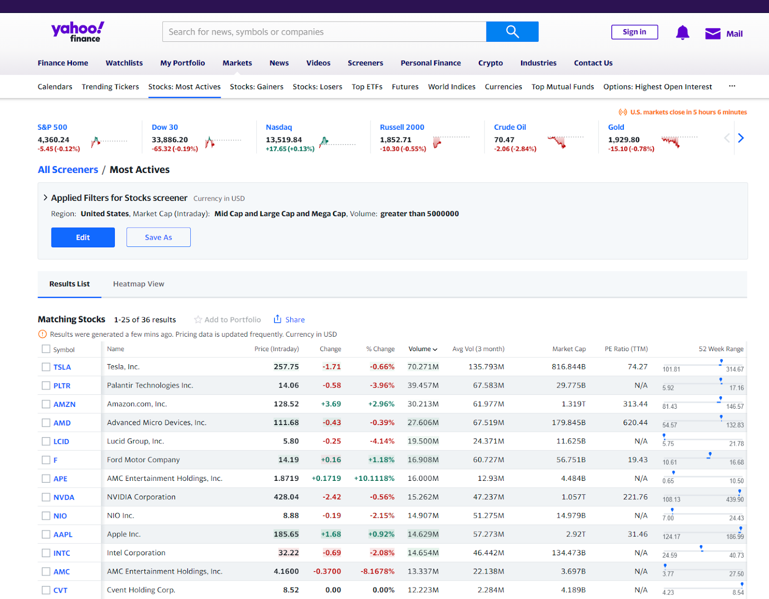Click the Mail text link
This screenshot has width=769, height=599.
(734, 34)
